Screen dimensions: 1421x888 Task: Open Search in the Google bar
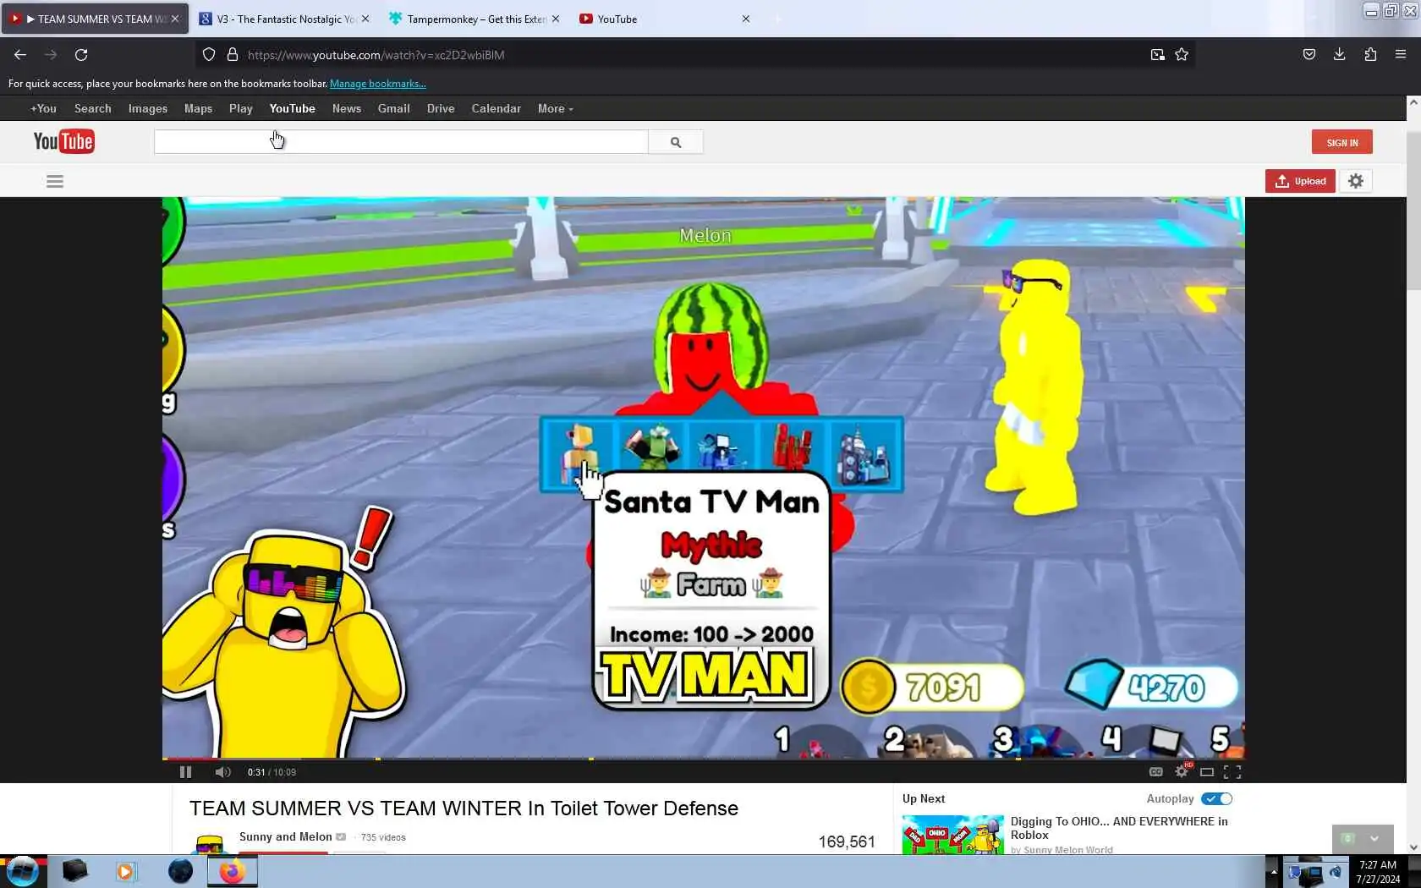(x=92, y=108)
